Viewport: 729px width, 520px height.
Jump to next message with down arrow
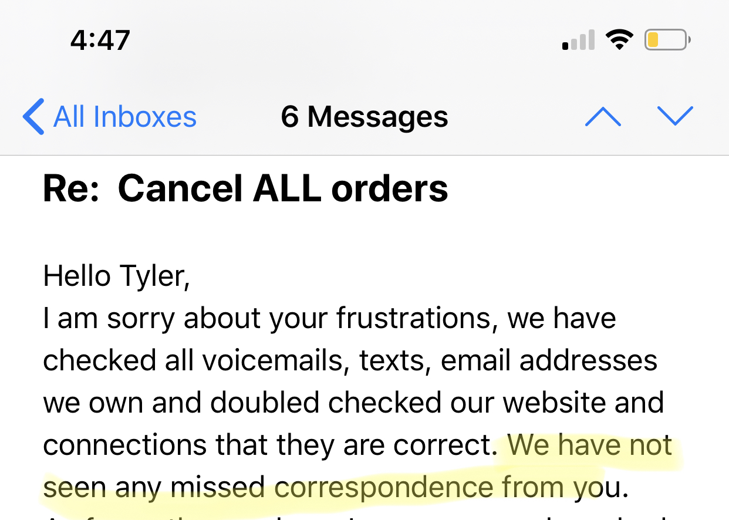pyautogui.click(x=675, y=116)
